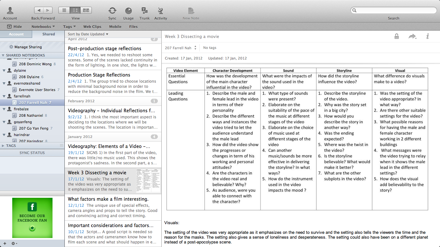This screenshot has height=247, width=440.
Task: Click the No tags field
Action: [x=210, y=48]
